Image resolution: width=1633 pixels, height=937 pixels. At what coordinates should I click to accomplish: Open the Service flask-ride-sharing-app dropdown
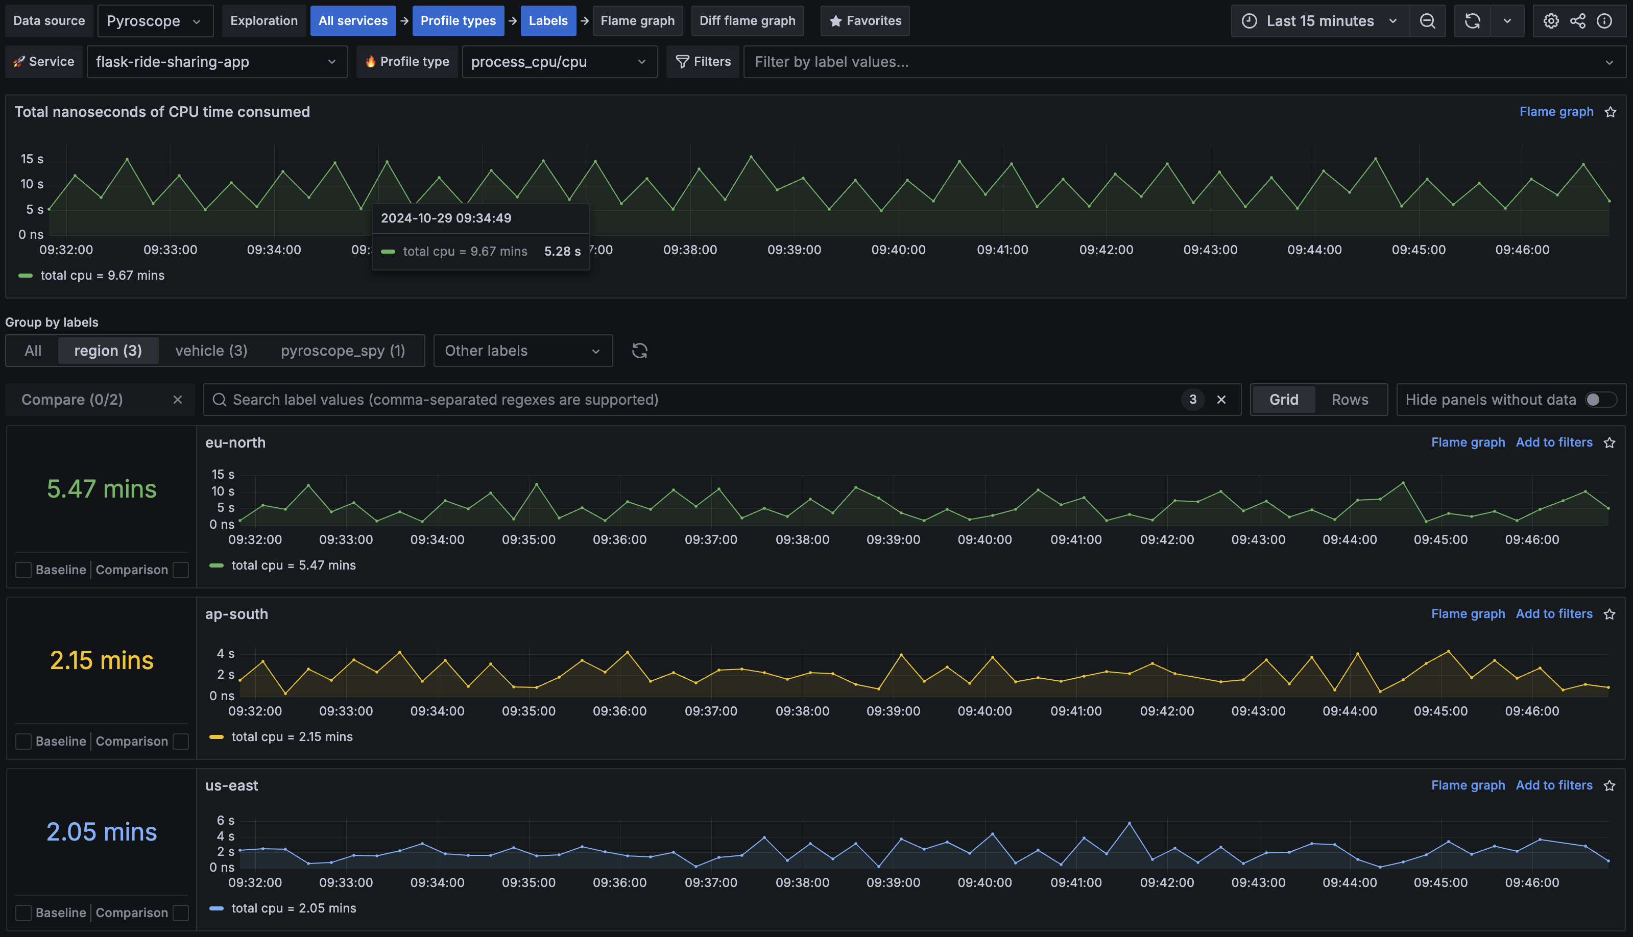(217, 62)
